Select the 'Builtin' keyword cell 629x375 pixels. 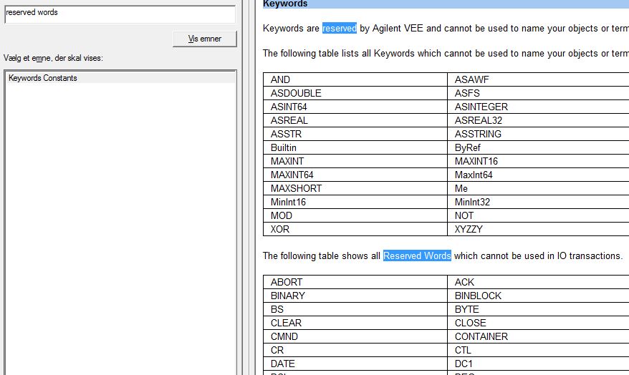pos(284,148)
